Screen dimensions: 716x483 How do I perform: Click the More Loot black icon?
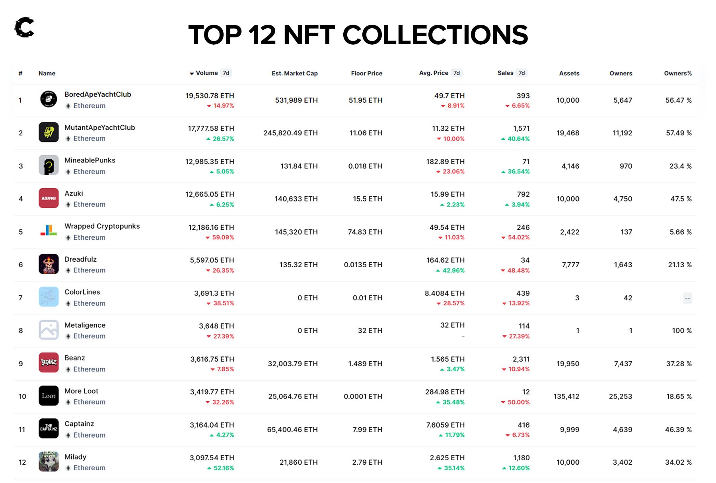(49, 396)
